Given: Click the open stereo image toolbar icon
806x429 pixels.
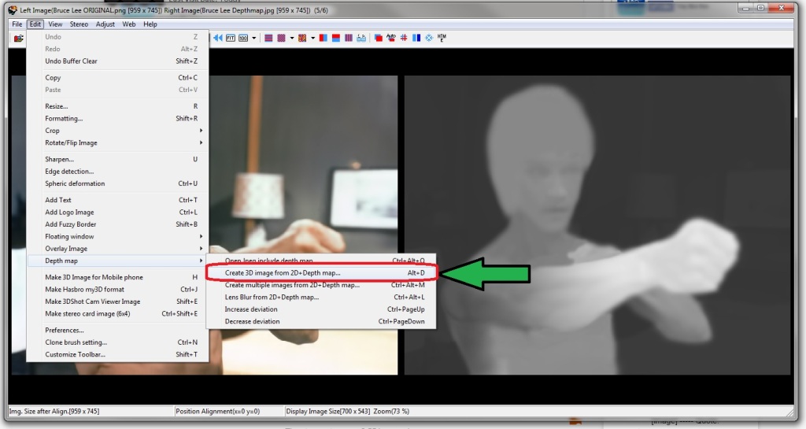Looking at the screenshot, I should (19, 38).
